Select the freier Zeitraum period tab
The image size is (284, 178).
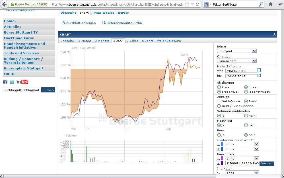point(169,41)
